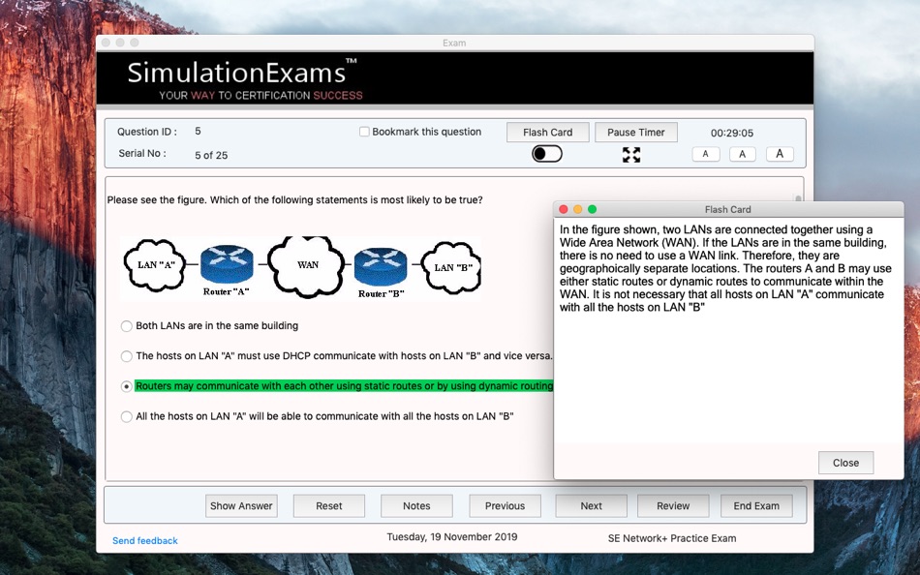Click the Reset button
This screenshot has height=575, width=920.
tap(328, 505)
